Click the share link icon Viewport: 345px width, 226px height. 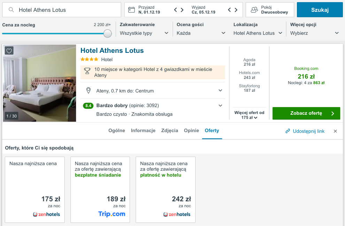288,131
